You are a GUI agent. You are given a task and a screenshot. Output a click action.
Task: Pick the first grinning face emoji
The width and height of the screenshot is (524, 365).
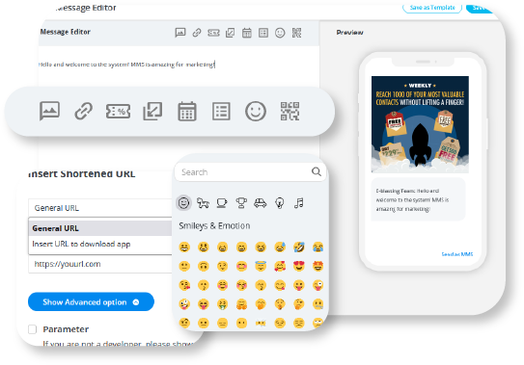click(x=184, y=248)
